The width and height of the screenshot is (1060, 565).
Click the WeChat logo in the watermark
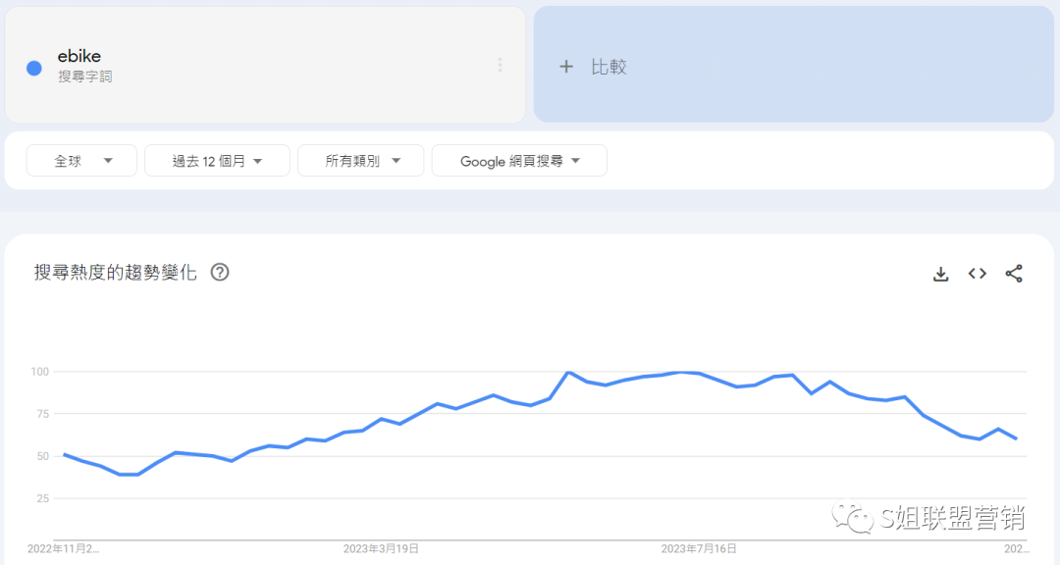tap(852, 517)
